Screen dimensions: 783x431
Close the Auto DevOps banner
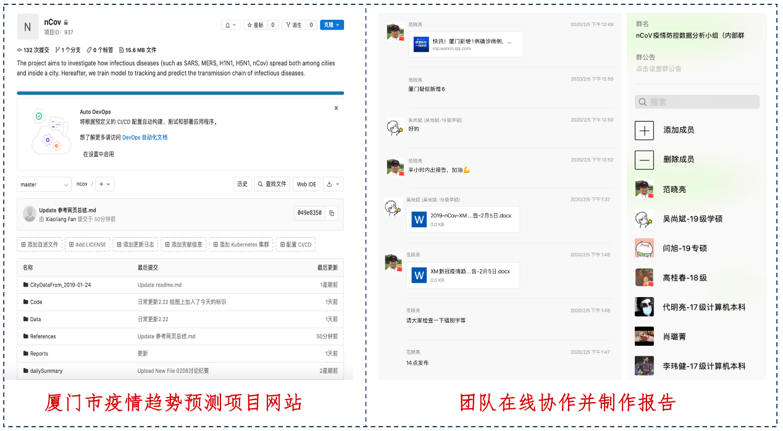pyautogui.click(x=336, y=108)
